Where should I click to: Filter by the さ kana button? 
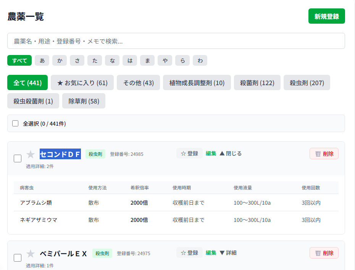[x=77, y=60]
